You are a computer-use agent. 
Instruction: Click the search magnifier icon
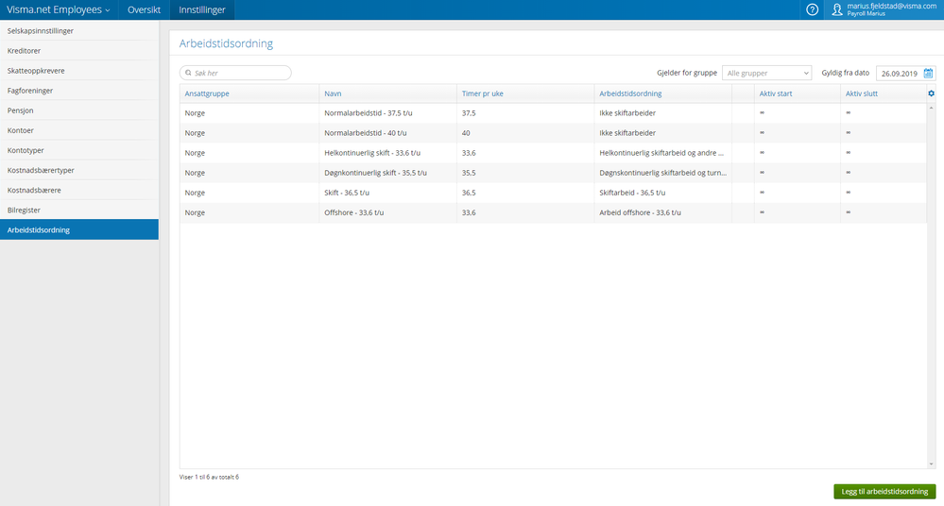(x=188, y=73)
